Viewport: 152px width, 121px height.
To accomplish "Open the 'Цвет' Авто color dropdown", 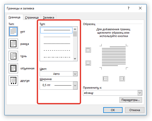I will pos(59,74).
